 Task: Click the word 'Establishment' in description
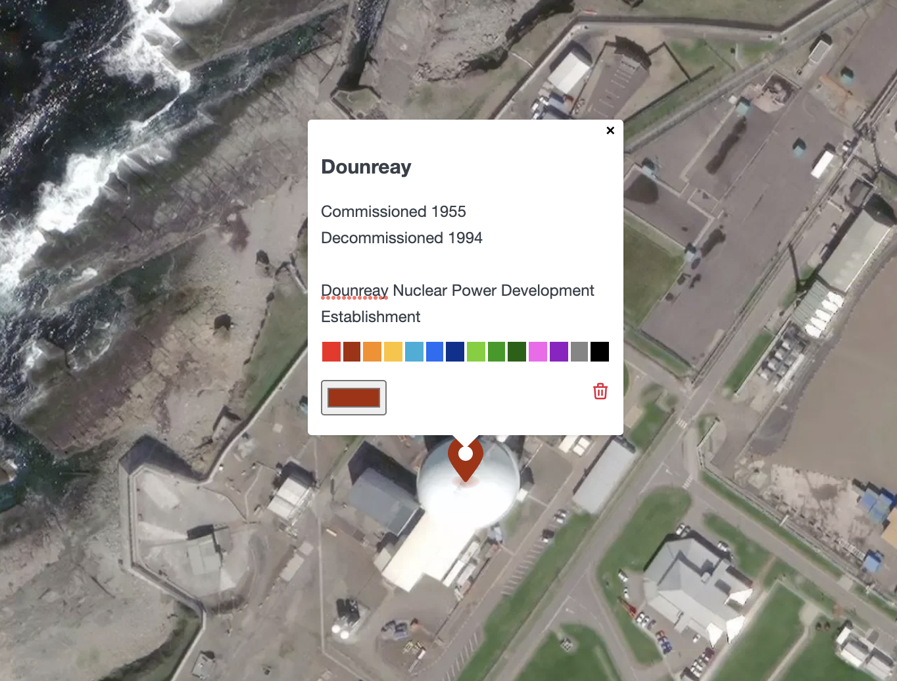(x=371, y=317)
